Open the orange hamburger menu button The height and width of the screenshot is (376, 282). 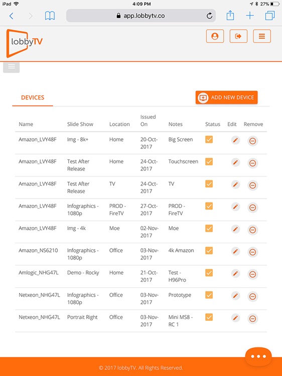[262, 36]
